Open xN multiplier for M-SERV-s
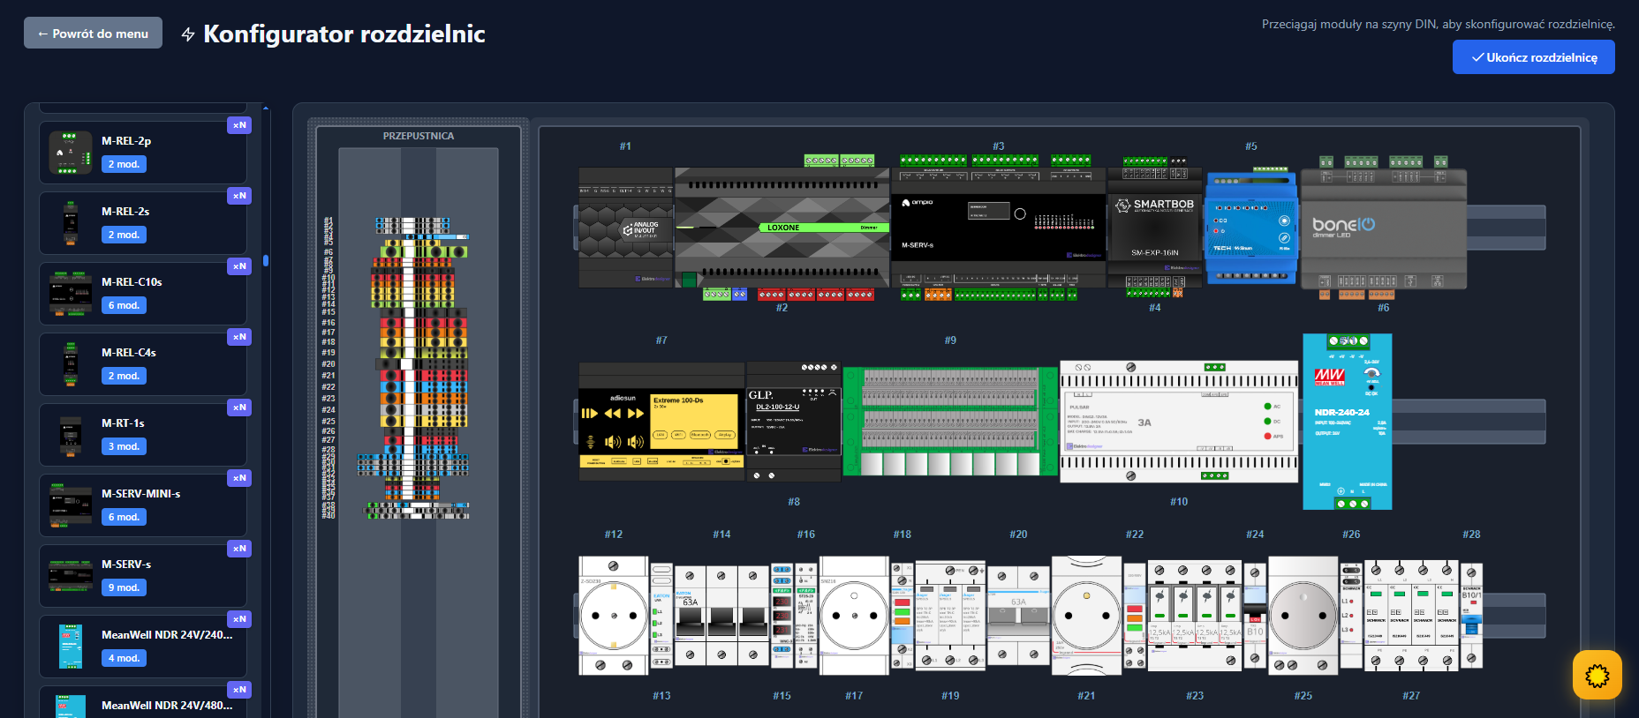 pyautogui.click(x=239, y=549)
